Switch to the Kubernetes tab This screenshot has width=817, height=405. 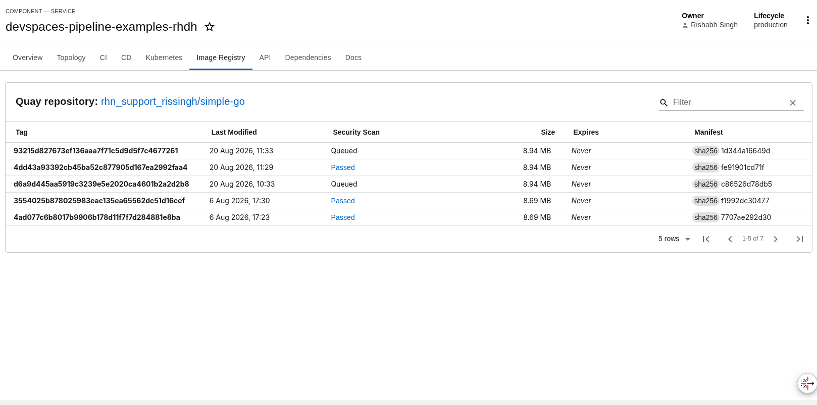tap(164, 57)
